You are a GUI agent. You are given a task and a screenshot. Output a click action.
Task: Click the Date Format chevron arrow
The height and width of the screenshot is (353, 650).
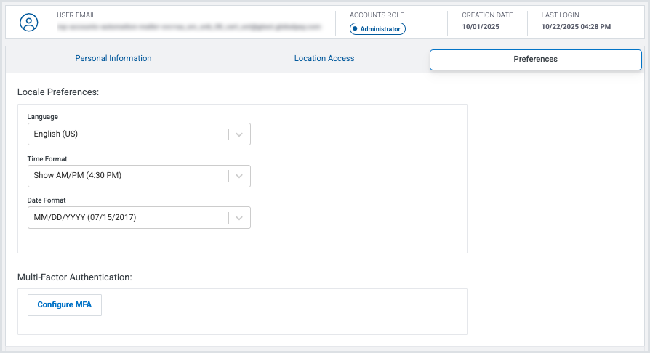point(240,218)
